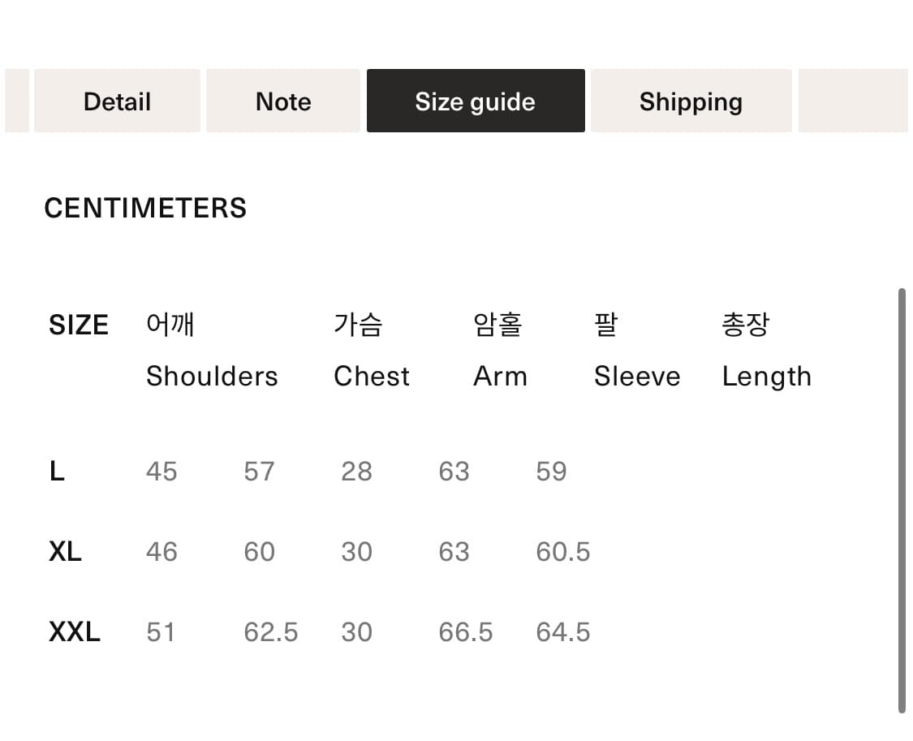
Task: Click the CENTIMETERS unit heading
Action: click(145, 209)
